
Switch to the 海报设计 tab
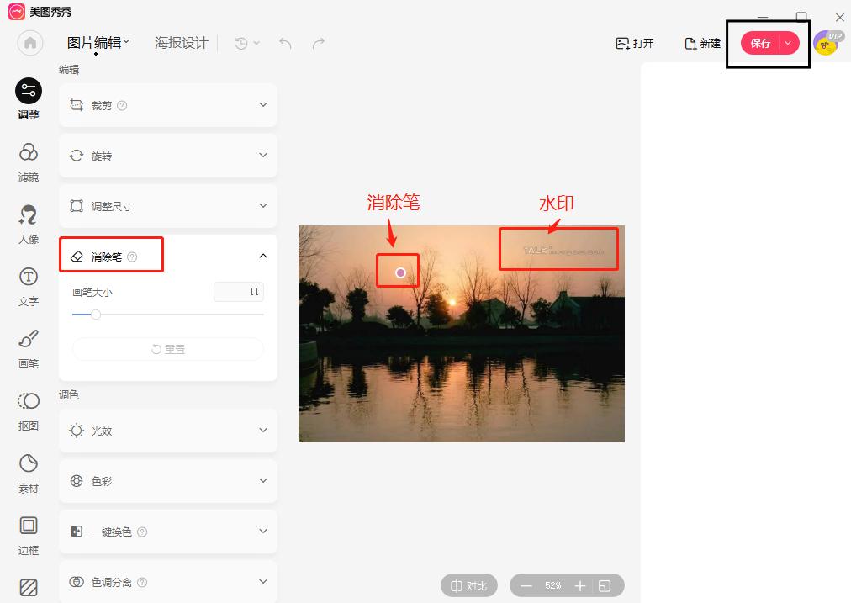(182, 42)
